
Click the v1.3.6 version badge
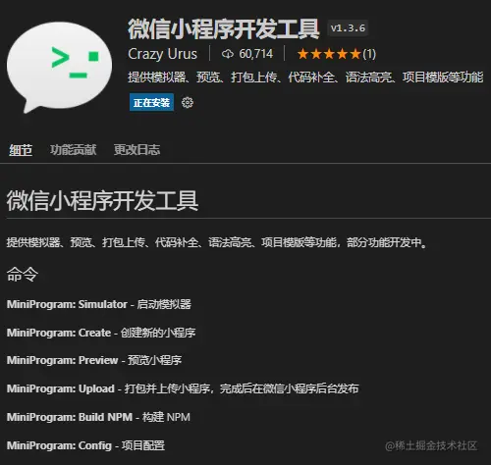tap(348, 28)
